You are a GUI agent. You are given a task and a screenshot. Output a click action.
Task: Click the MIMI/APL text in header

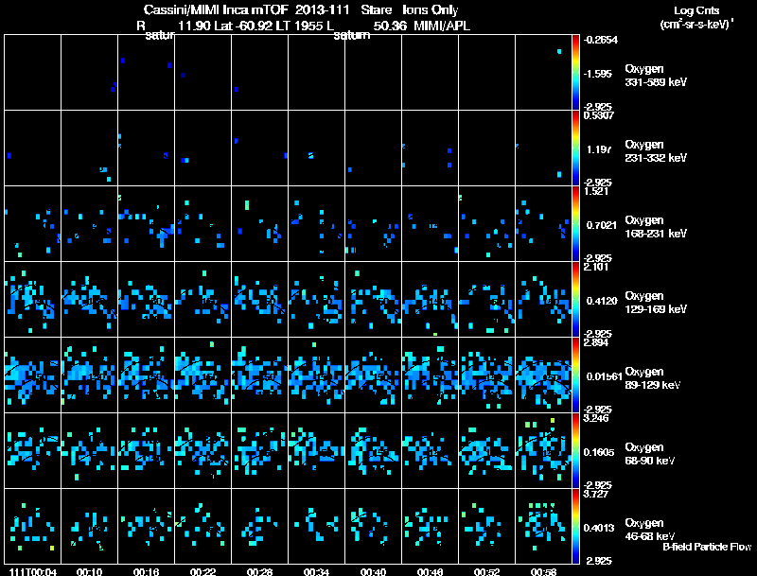pyautogui.click(x=442, y=26)
